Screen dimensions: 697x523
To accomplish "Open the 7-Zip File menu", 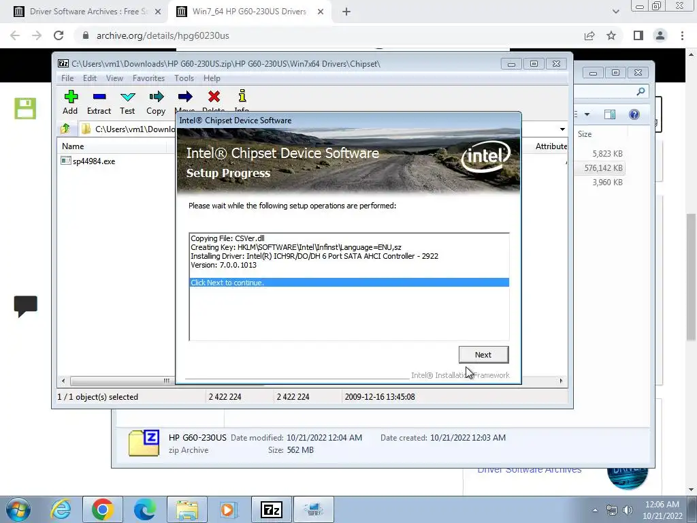I will click(x=67, y=78).
